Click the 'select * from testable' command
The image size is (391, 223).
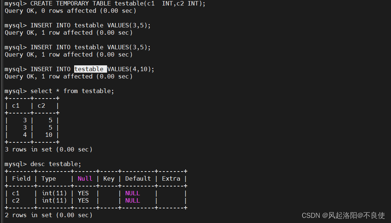(x=72, y=91)
